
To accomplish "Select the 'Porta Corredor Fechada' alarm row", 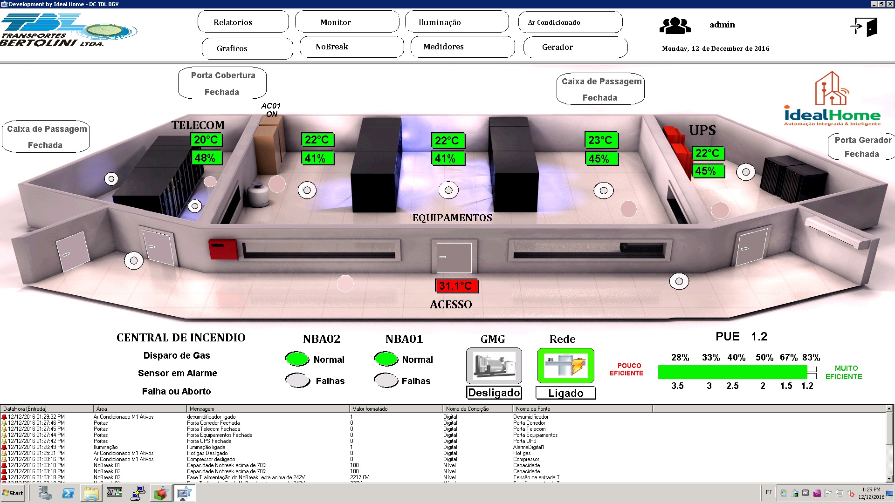I will (443, 423).
